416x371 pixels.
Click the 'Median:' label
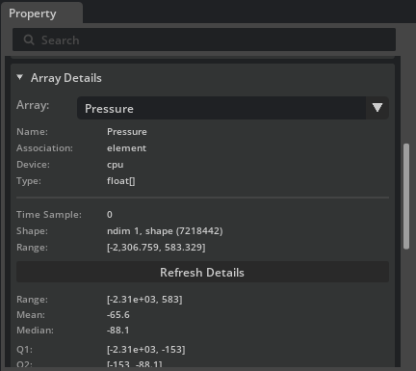tap(35, 331)
